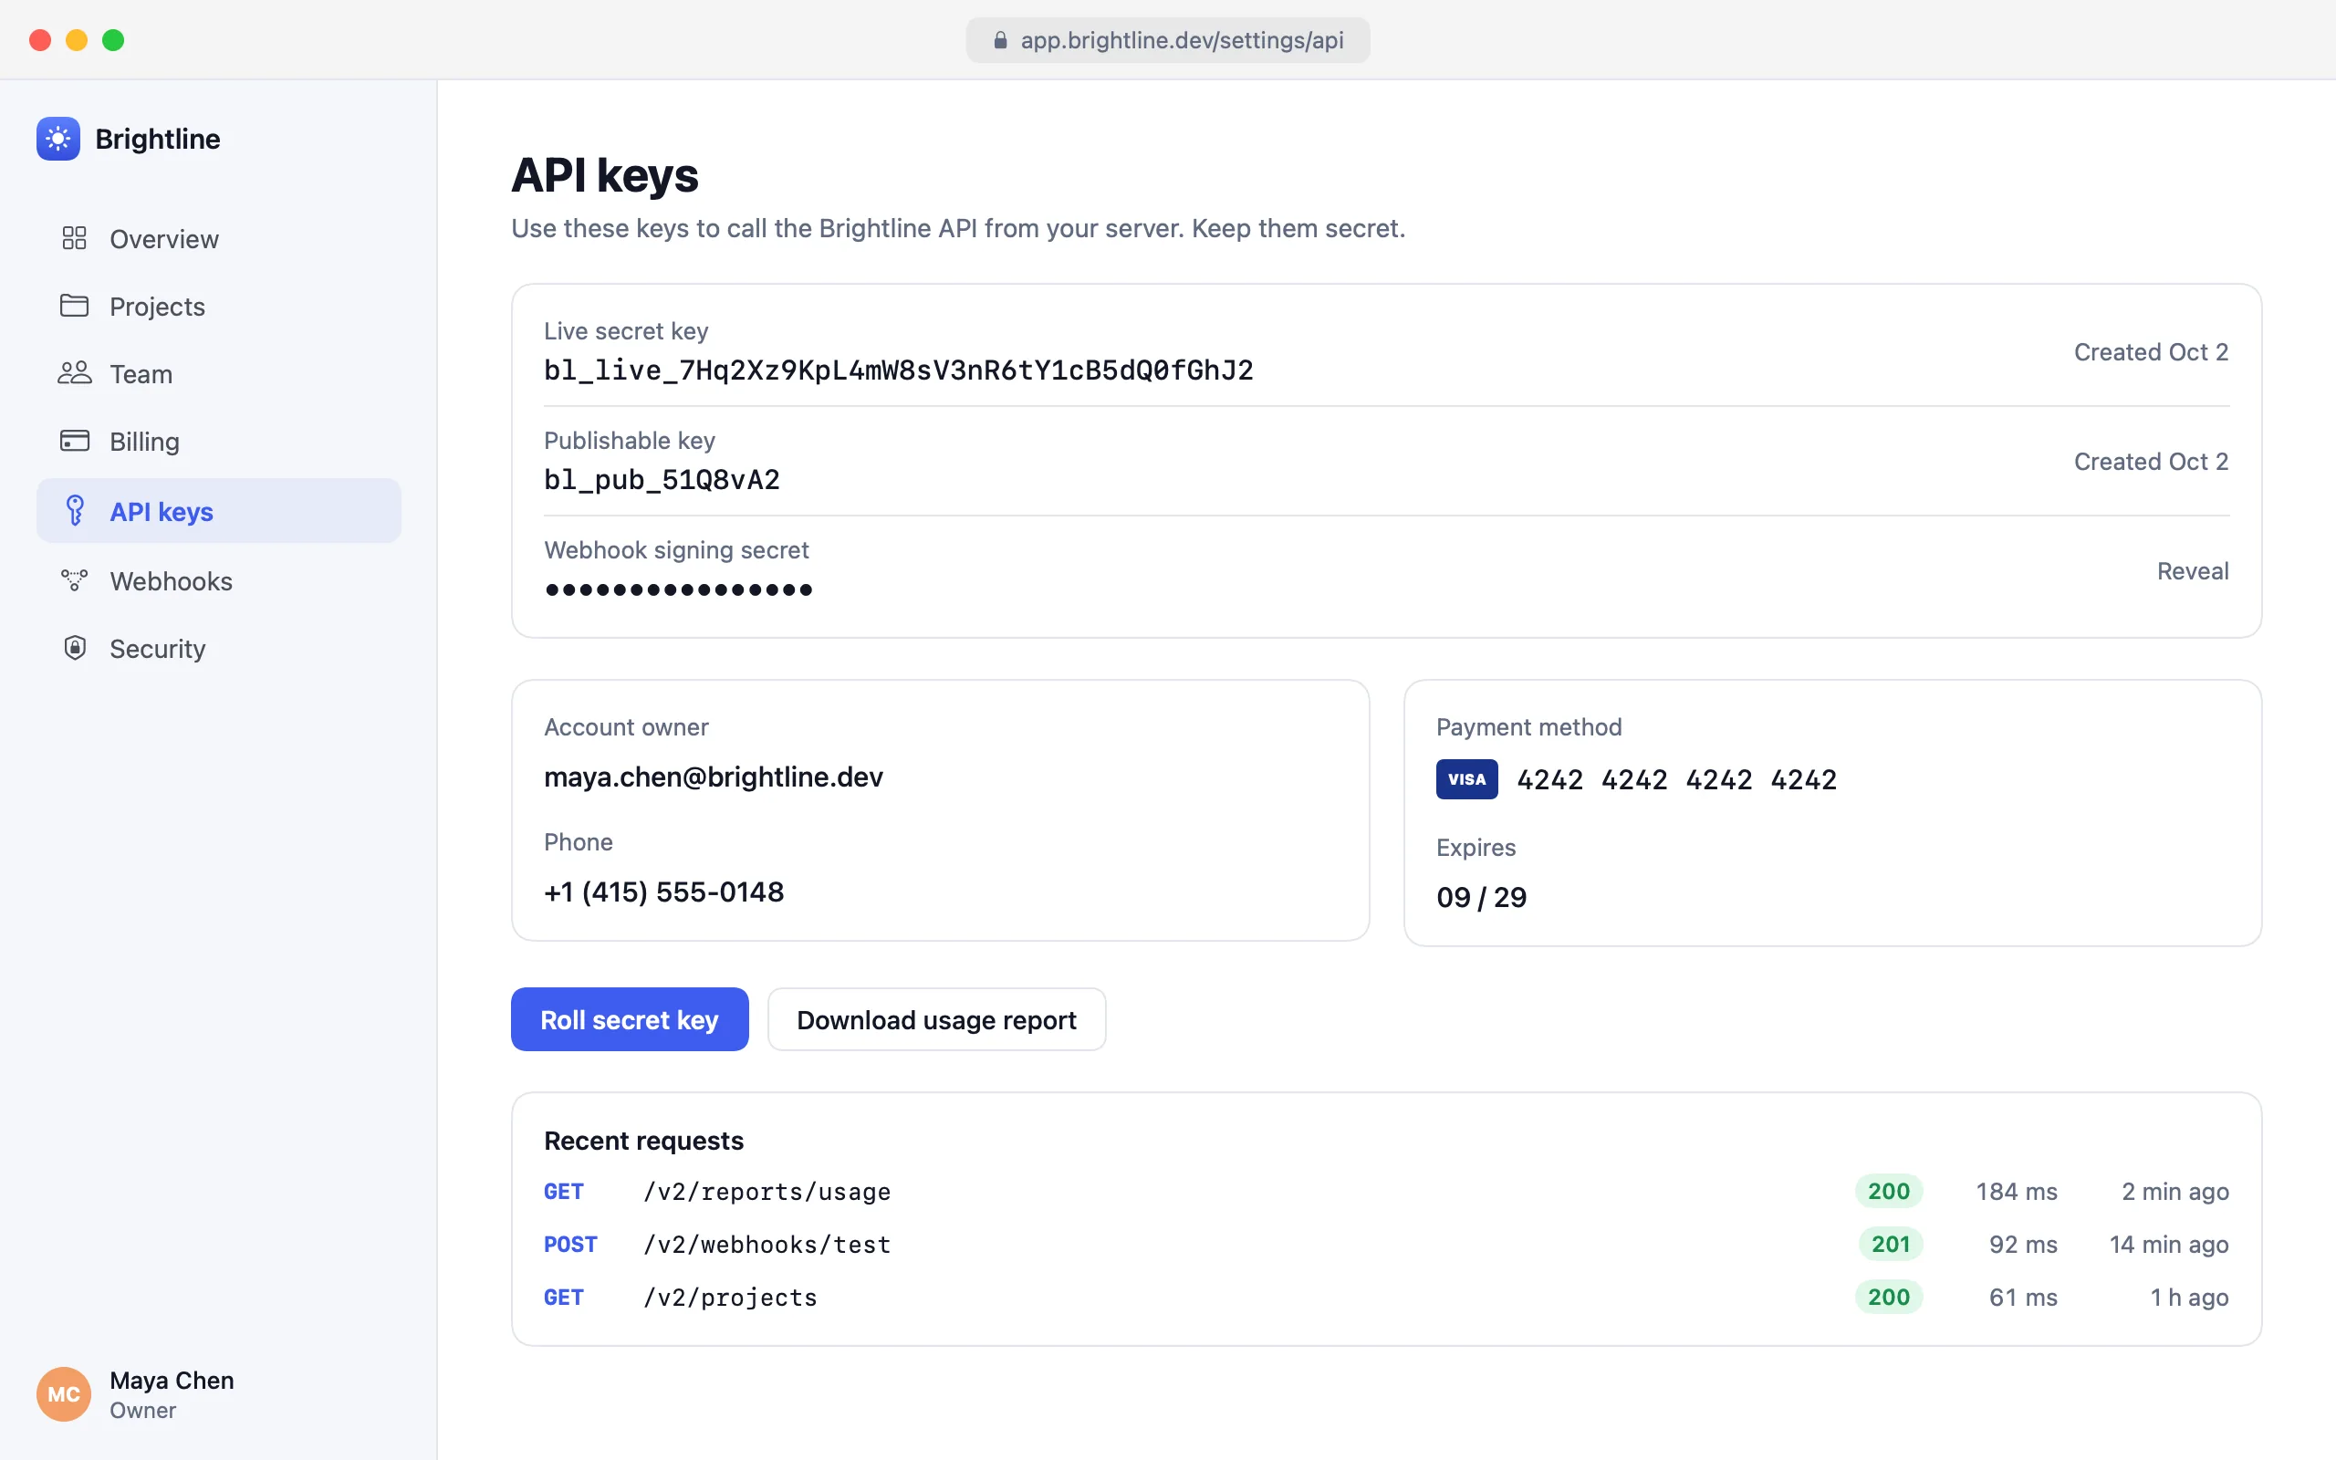Click the 184 ms latency value
Viewport: 2336px width, 1460px height.
[2017, 1192]
